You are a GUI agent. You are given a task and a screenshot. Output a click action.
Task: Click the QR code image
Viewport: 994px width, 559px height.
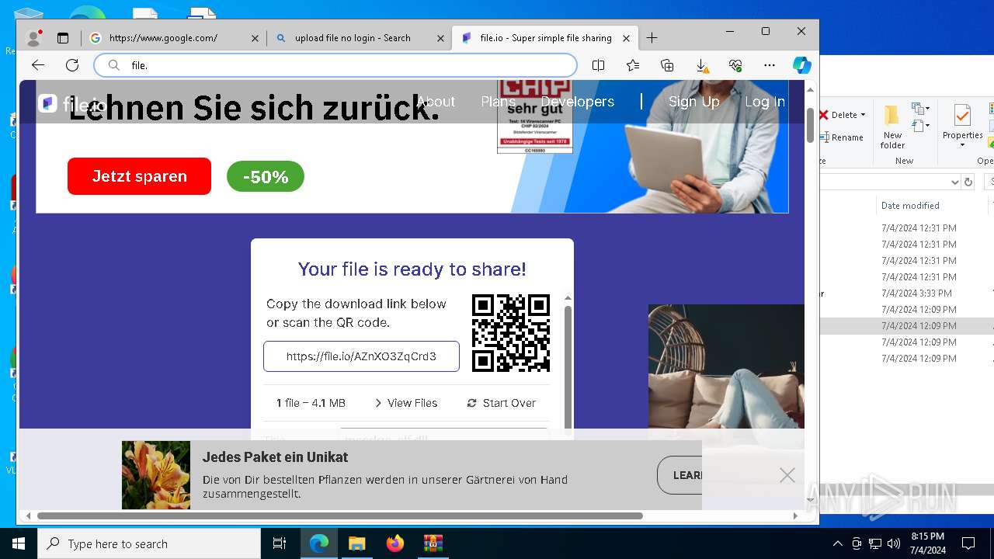(x=511, y=333)
